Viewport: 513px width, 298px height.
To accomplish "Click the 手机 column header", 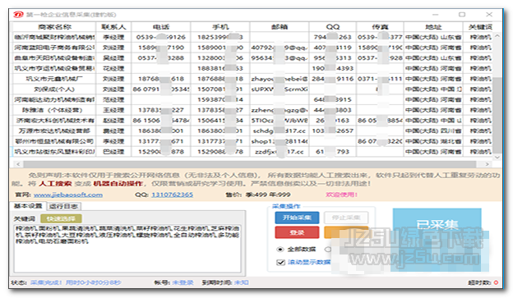I will point(220,27).
